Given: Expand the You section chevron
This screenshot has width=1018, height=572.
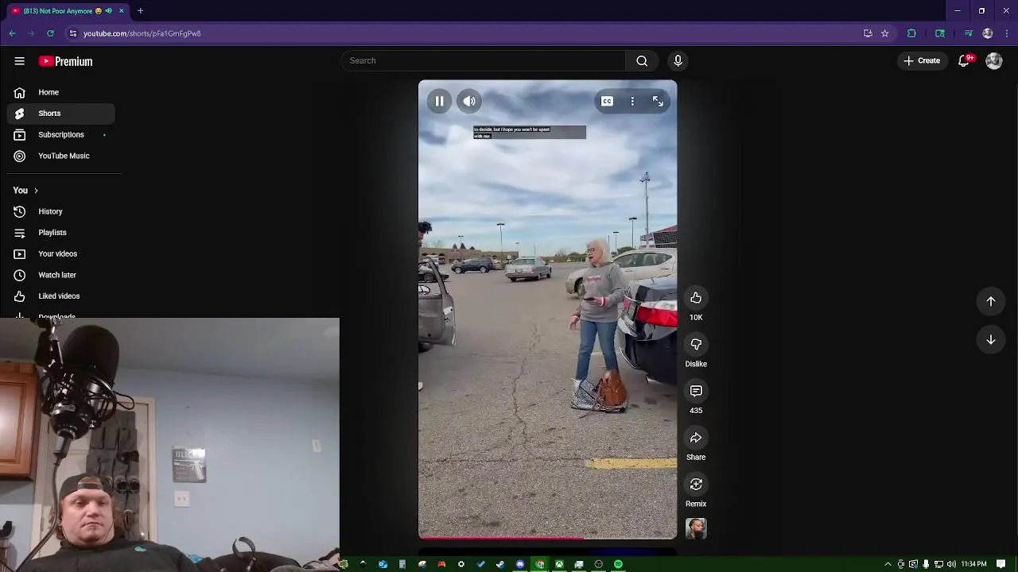Looking at the screenshot, I should [x=36, y=191].
